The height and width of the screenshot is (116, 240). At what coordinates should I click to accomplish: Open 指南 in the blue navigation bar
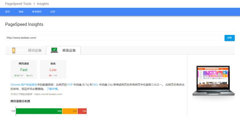[x=21, y=12]
